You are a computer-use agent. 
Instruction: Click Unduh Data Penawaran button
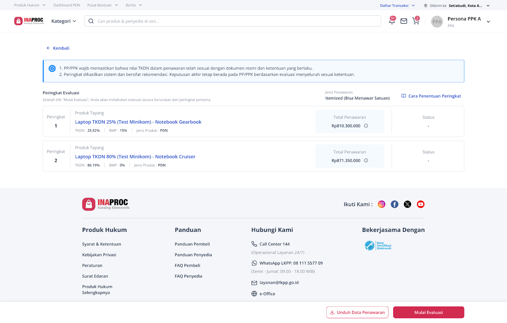[357, 312]
